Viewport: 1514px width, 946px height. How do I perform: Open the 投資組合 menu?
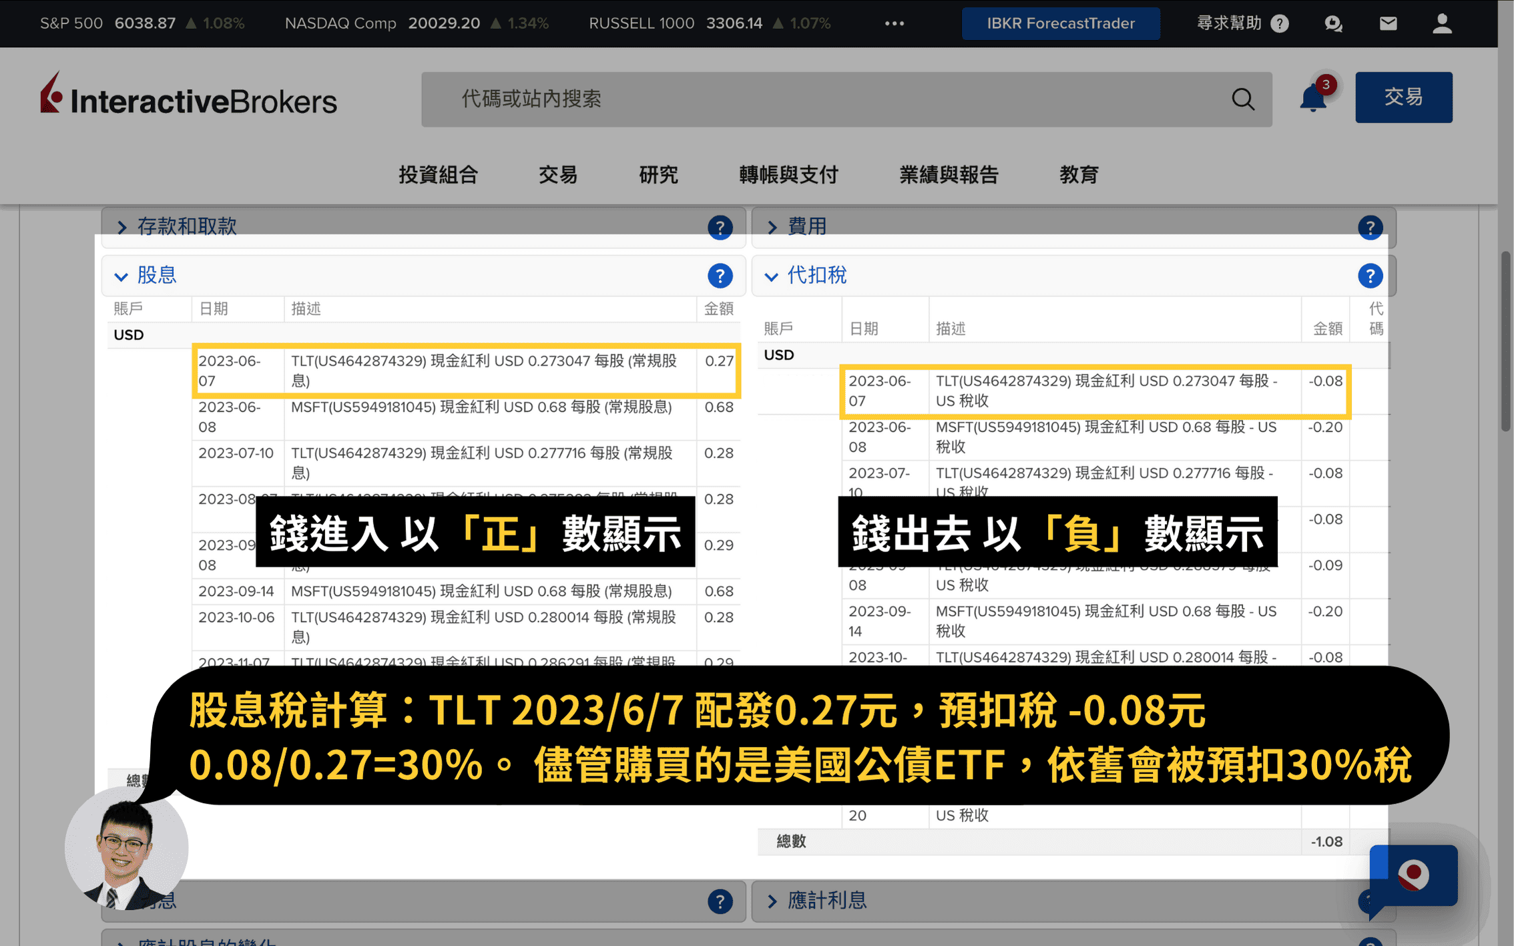coord(438,175)
